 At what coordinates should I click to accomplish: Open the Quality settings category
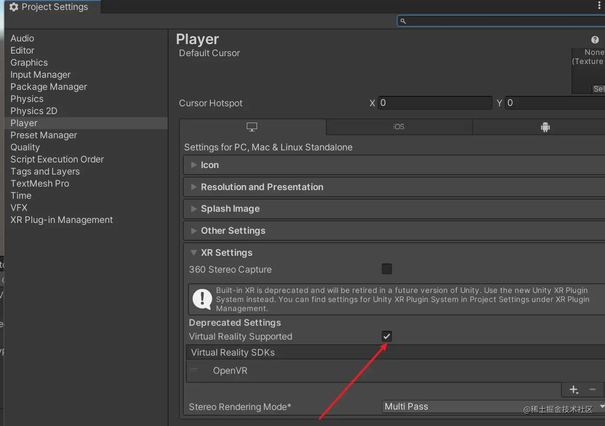pyautogui.click(x=25, y=147)
